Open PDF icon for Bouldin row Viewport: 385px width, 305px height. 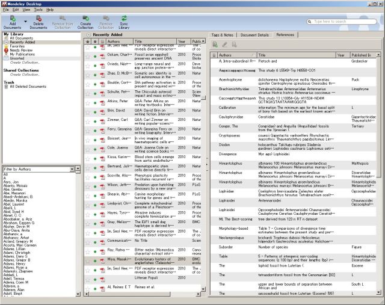coord(102,84)
